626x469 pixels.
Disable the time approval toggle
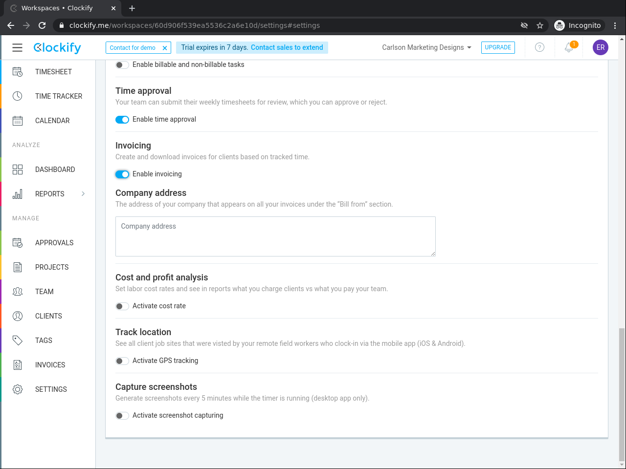coord(122,120)
